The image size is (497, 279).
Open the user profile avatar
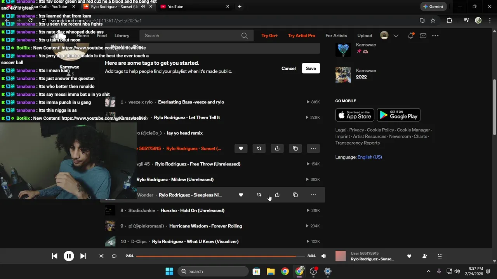pyautogui.click(x=384, y=36)
